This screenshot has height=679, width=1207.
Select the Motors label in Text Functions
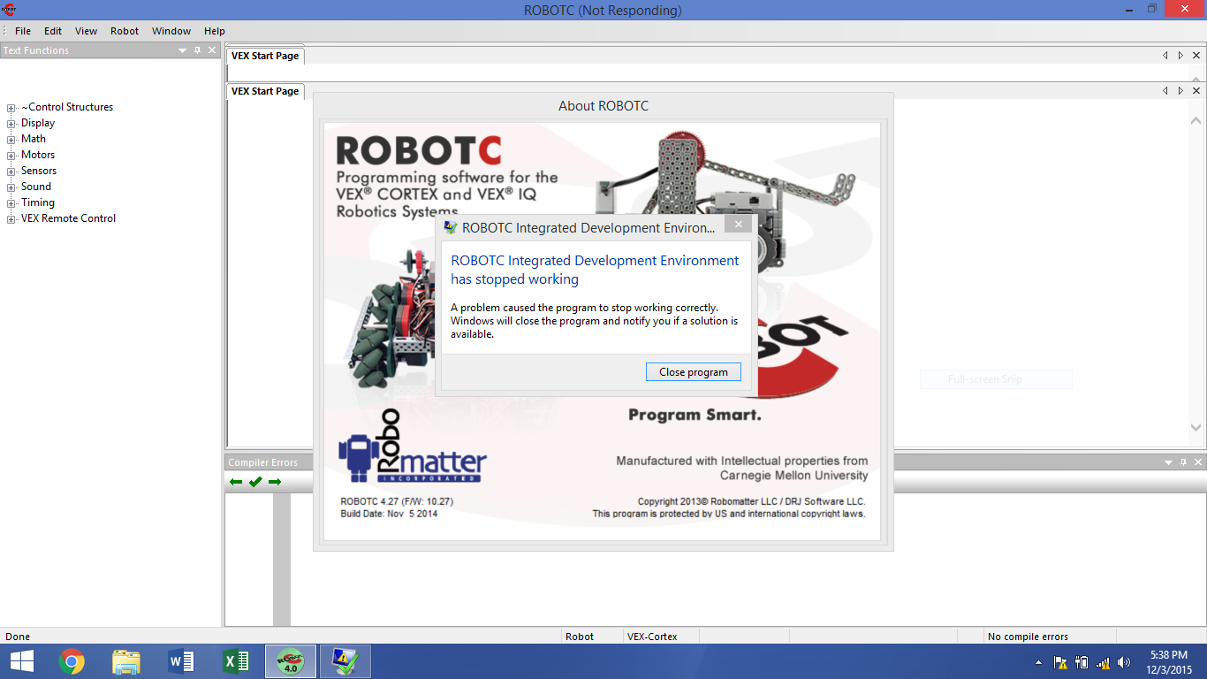click(38, 155)
